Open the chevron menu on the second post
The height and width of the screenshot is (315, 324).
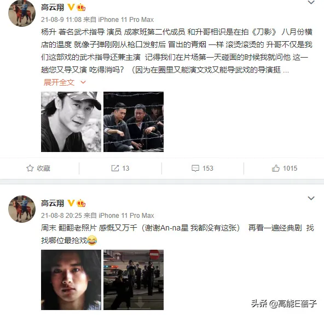point(311,198)
